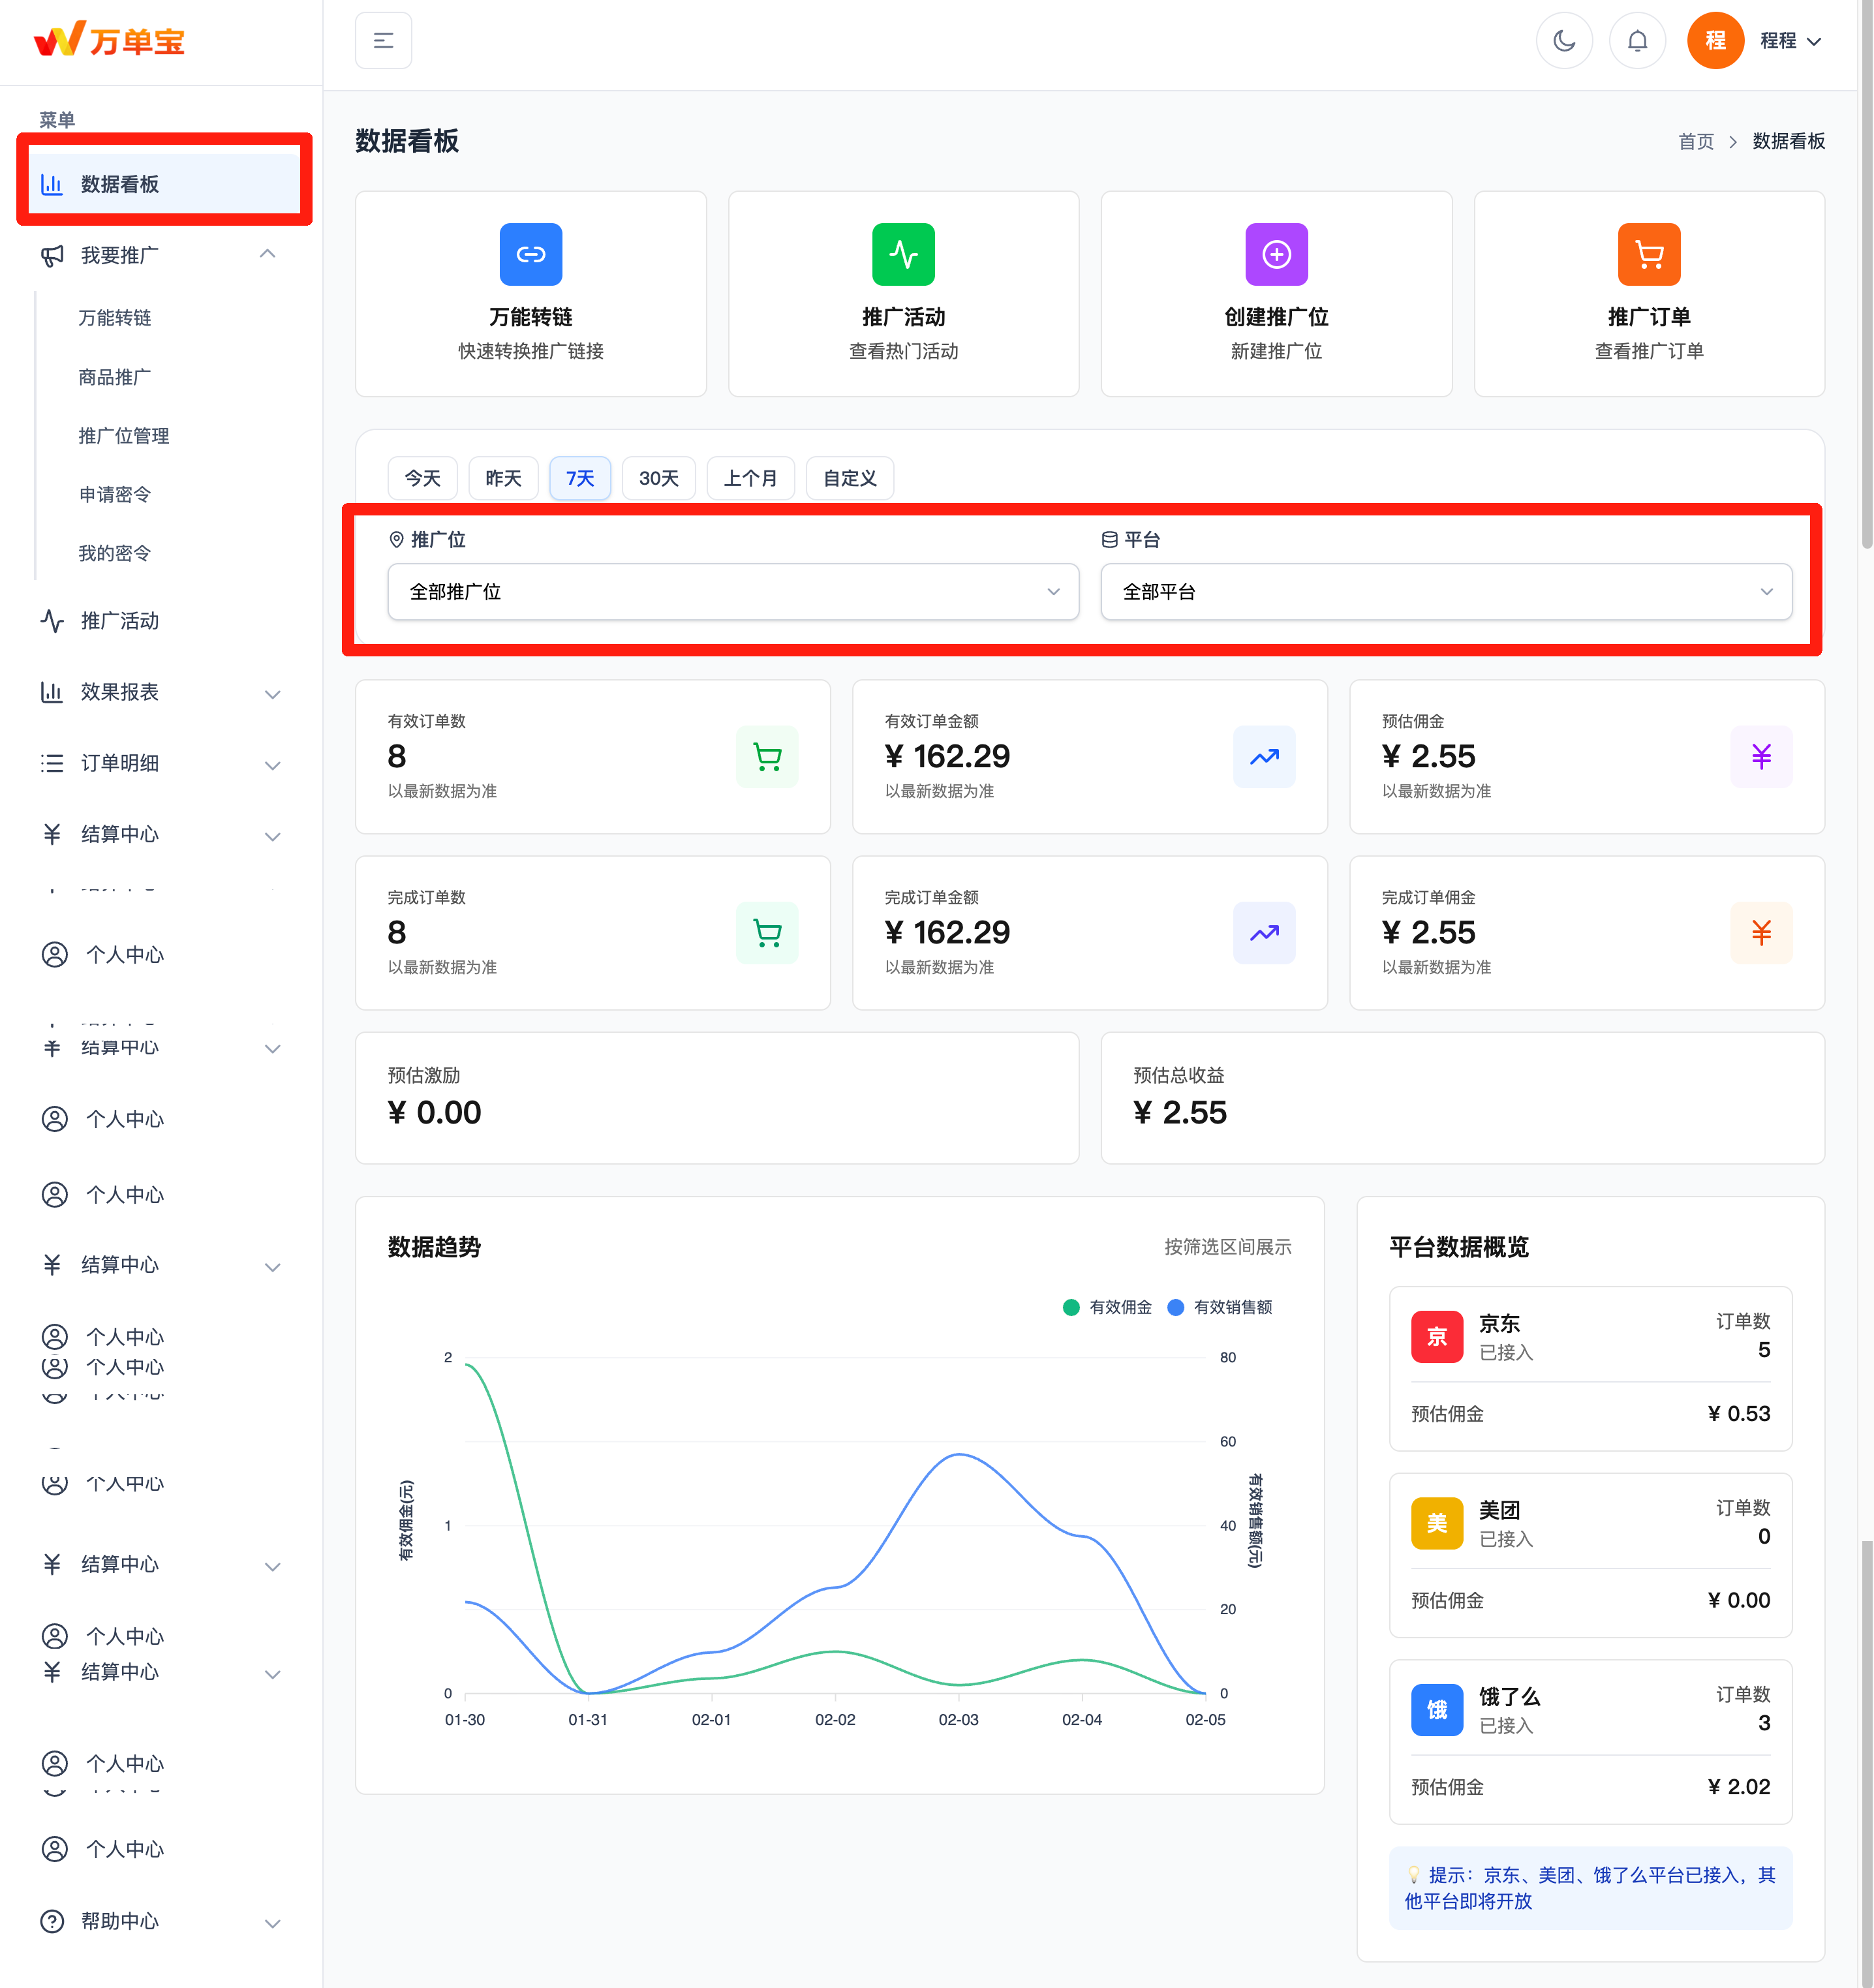This screenshot has height=1988, width=1874.
Task: Open 万能转链 sidebar submenu item
Action: coord(115,318)
